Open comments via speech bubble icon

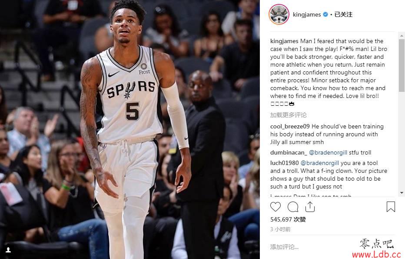click(293, 207)
